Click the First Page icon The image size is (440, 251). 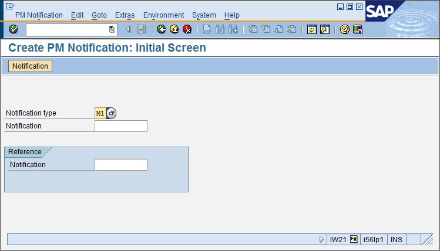[253, 29]
